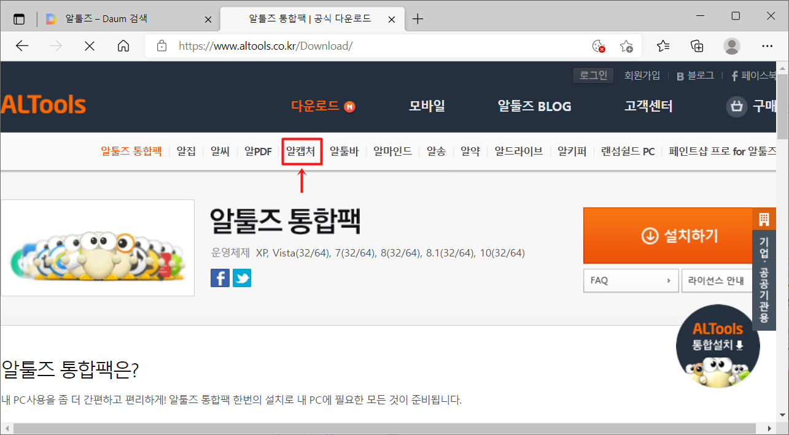Viewport: 789px width, 435px height.
Task: Click the 로그인 button
Action: (594, 75)
